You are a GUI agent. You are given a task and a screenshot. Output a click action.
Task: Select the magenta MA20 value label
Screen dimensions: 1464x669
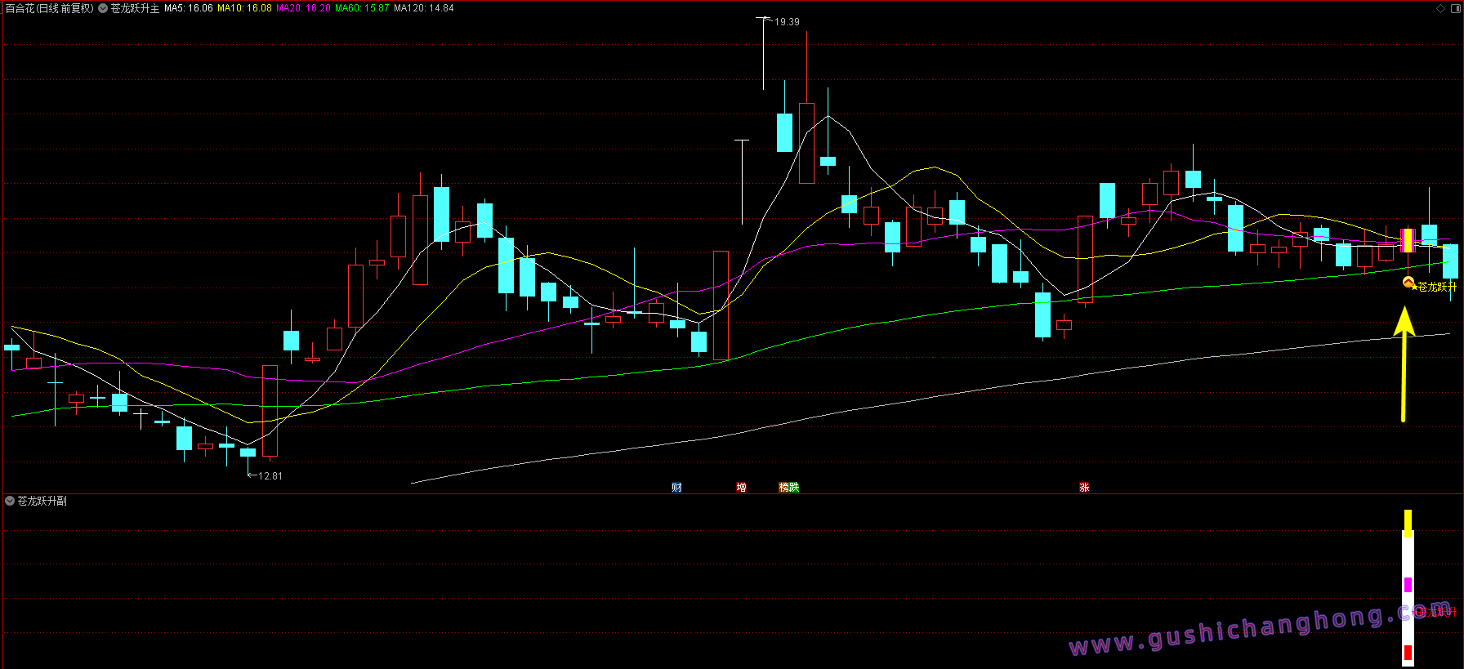click(x=303, y=8)
